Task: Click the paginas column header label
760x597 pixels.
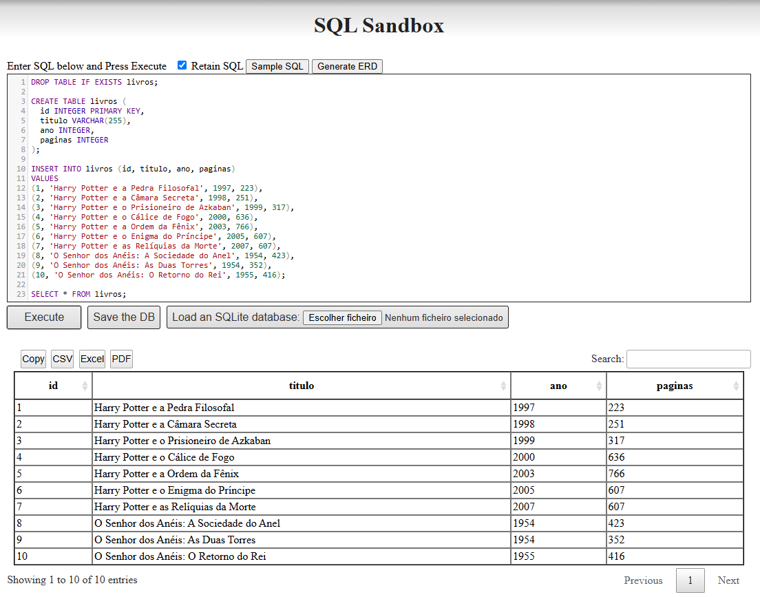Action: 675,386
